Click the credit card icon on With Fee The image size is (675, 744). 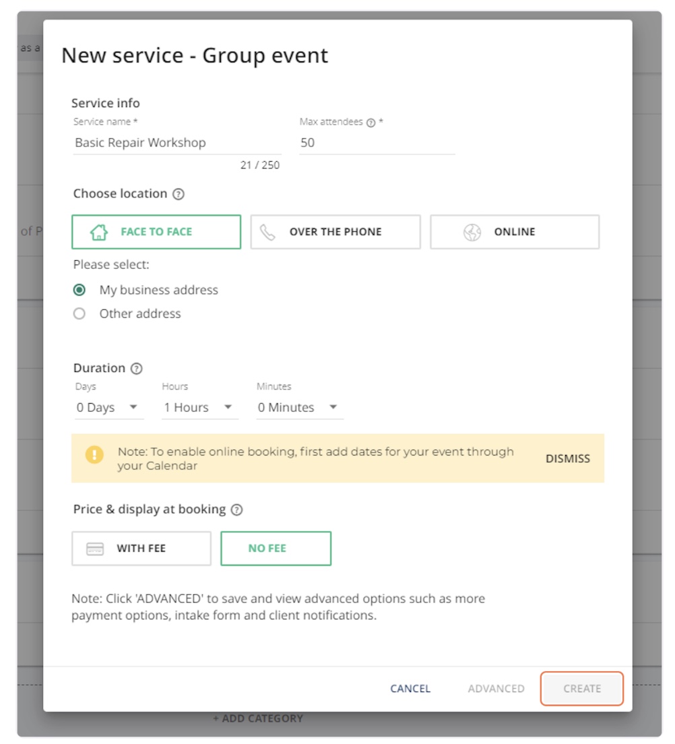coord(95,549)
